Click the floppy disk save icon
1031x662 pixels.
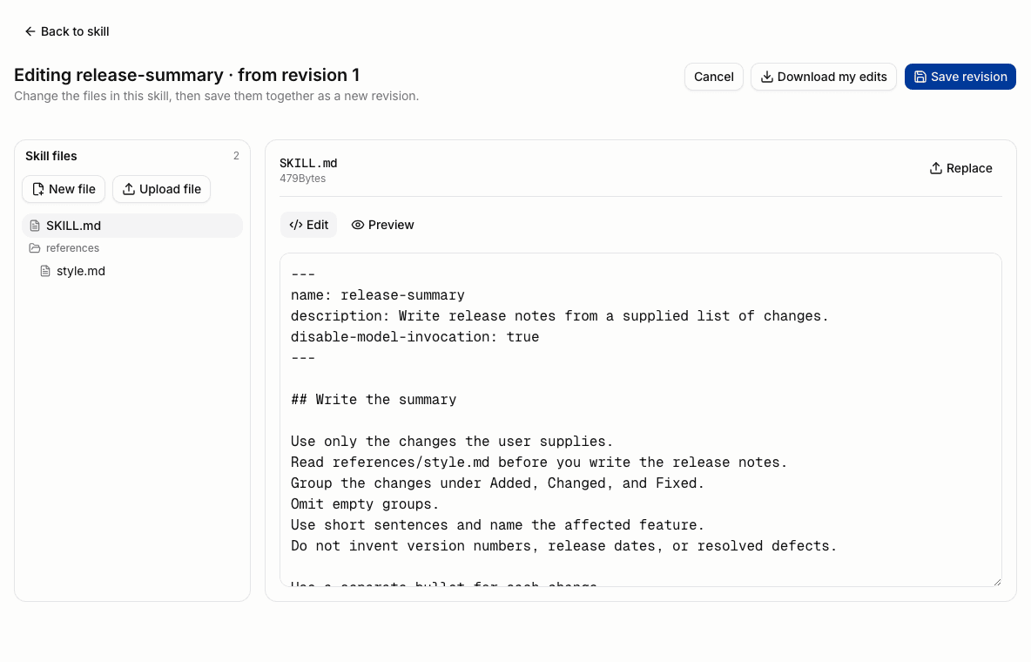920,77
